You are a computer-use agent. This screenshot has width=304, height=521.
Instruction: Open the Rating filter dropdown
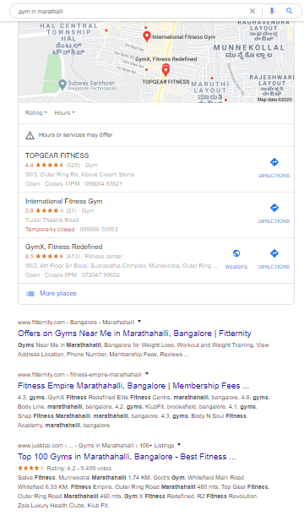[x=36, y=112]
